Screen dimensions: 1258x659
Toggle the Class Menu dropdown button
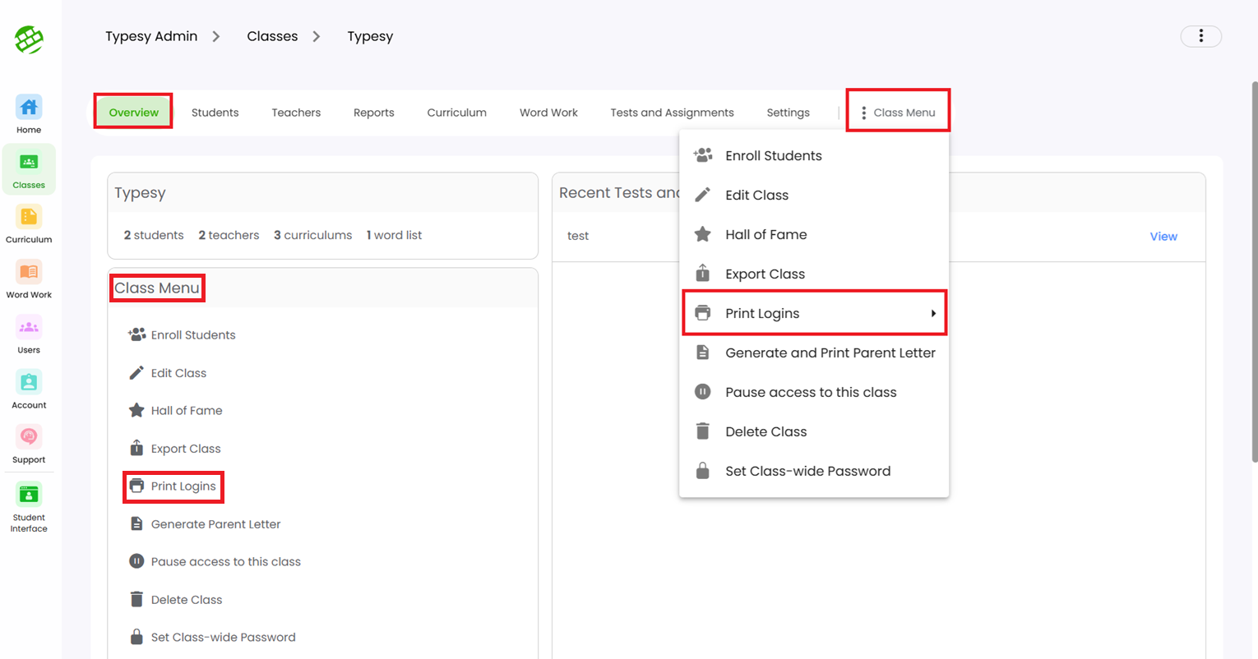point(898,113)
